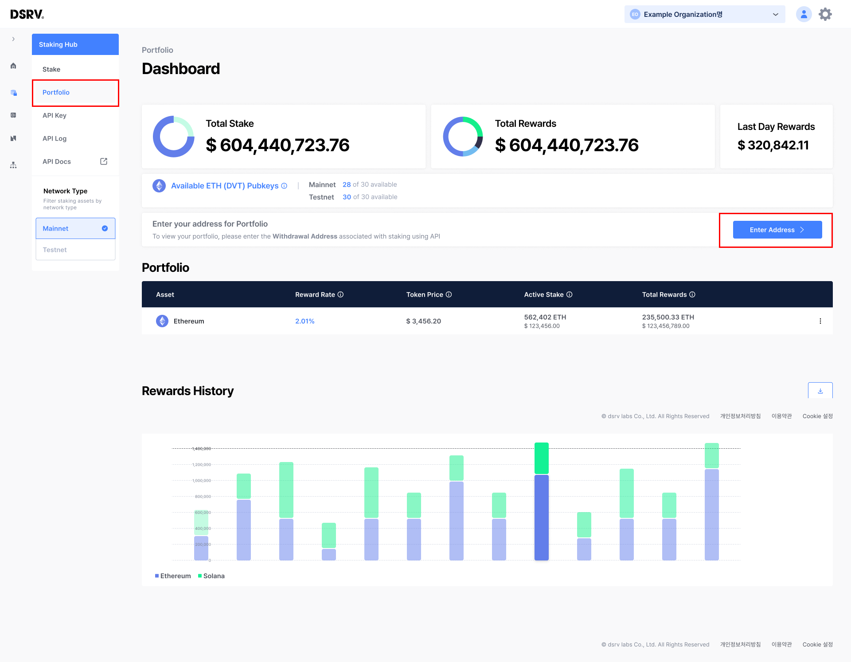Click the Active Stake info icon

570,294
